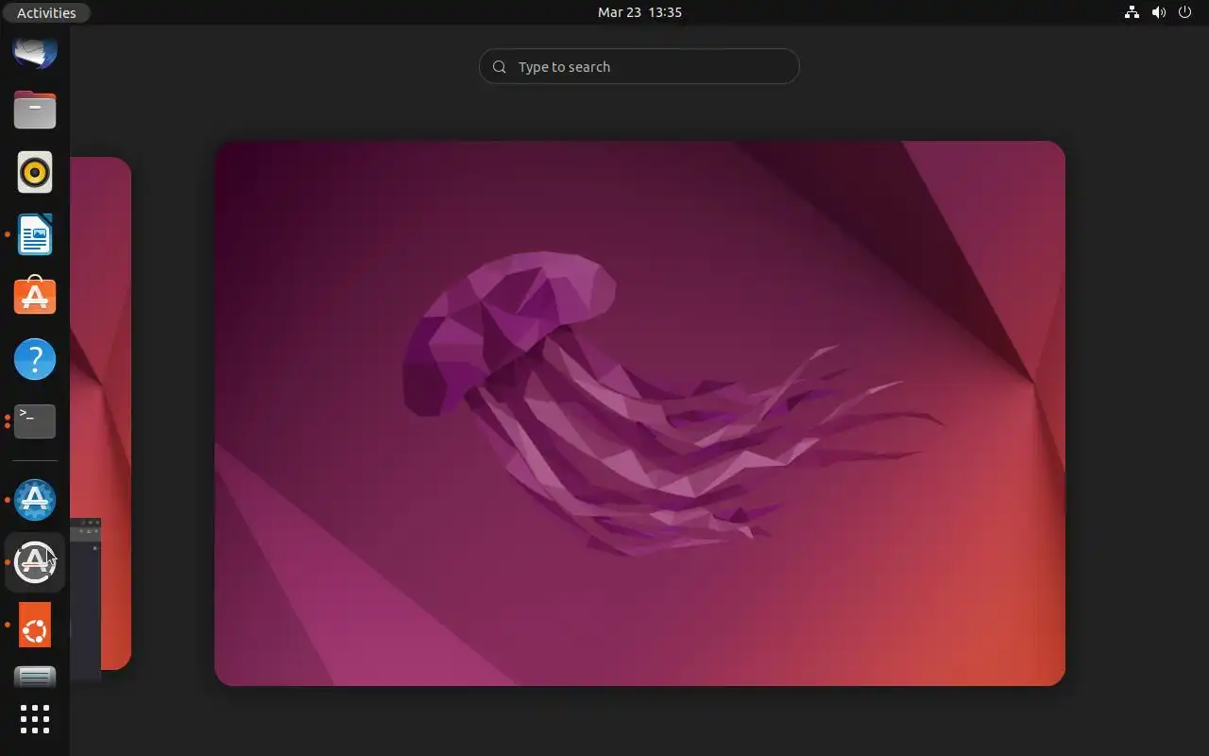Image resolution: width=1209 pixels, height=756 pixels.
Task: Open the blue Software app icon
Action: pos(35,500)
